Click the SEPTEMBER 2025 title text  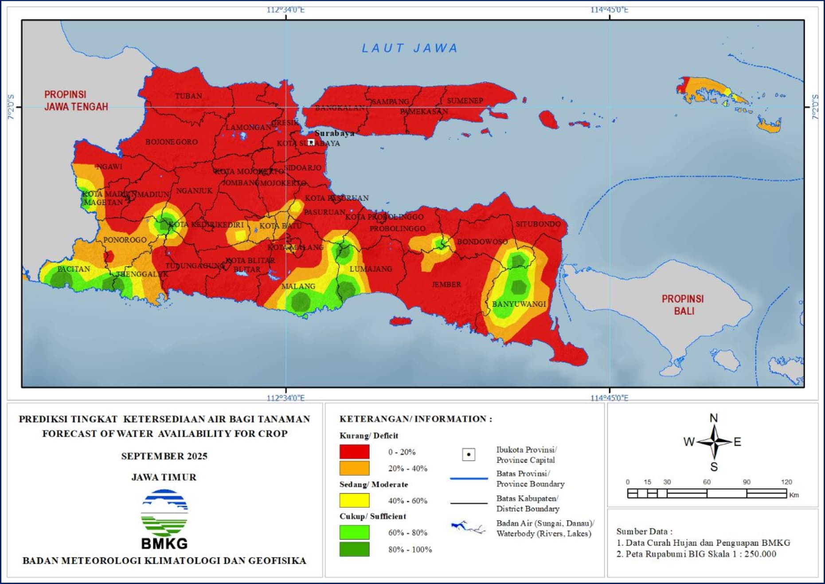click(x=164, y=456)
